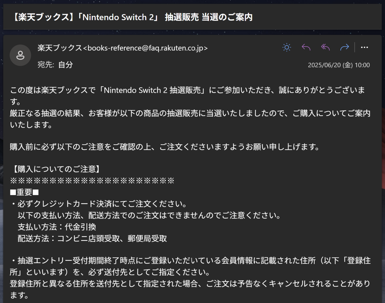
Task: Click the row of ※ separator symbols
Action: pos(92,181)
